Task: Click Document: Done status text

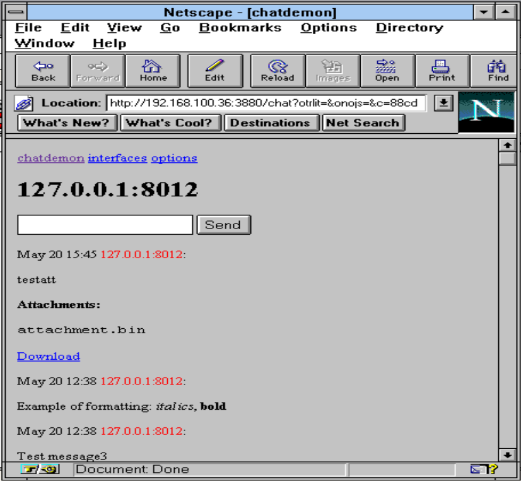Action: (132, 470)
